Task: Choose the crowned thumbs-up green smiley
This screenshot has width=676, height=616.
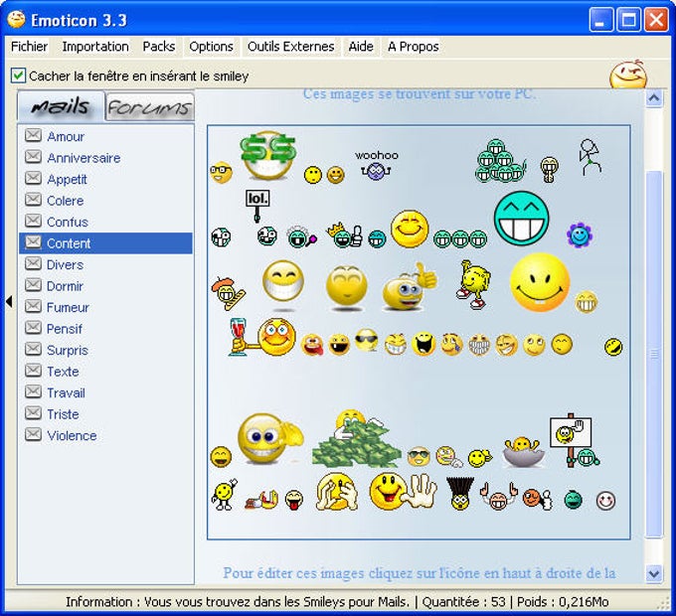Action: click(345, 235)
